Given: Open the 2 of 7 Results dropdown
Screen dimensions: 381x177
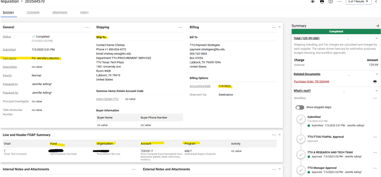Looking at the screenshot, I should [358, 2].
